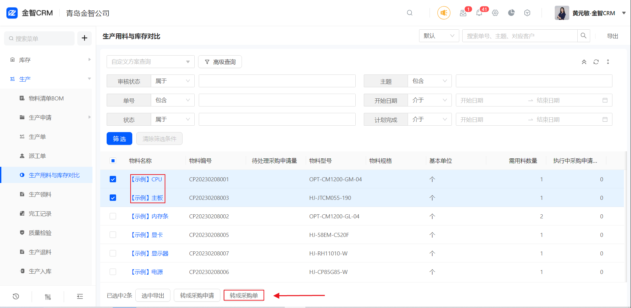The width and height of the screenshot is (631, 308).
Task: Click the calendar icon in 计划完成 range field
Action: (605, 119)
